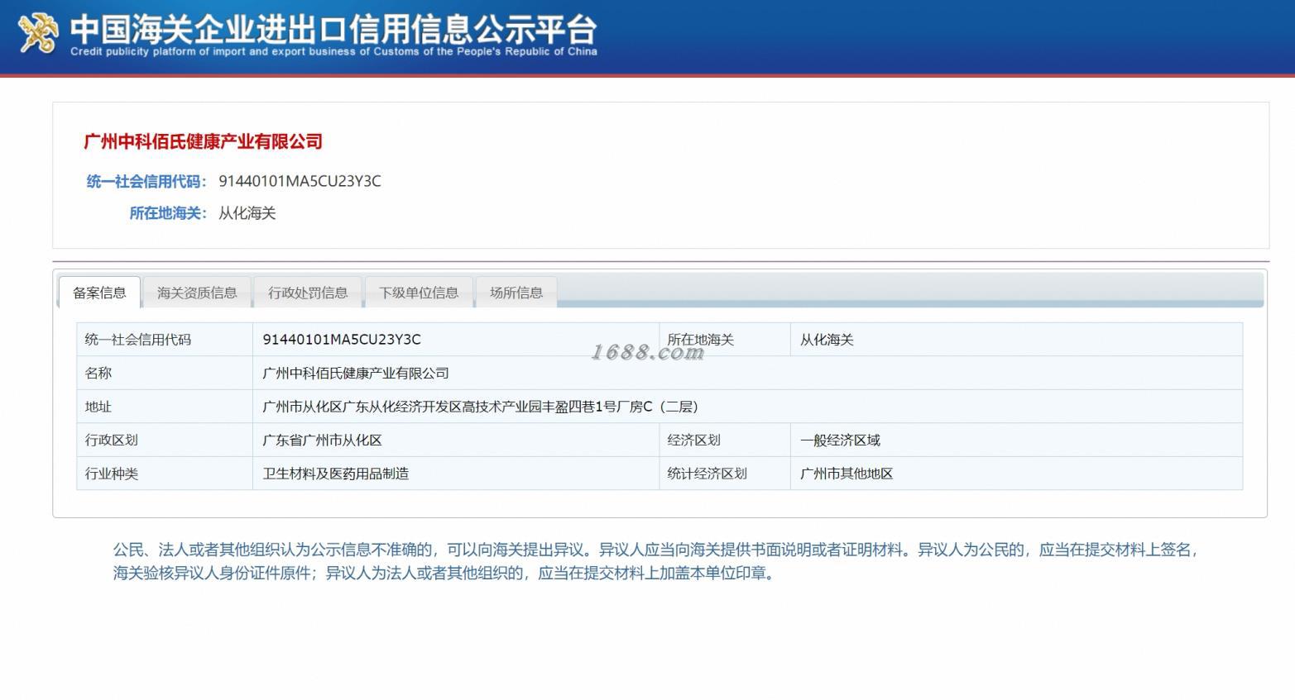Click the 所在地海关 label cell in the table
The width and height of the screenshot is (1295, 700).
point(725,340)
